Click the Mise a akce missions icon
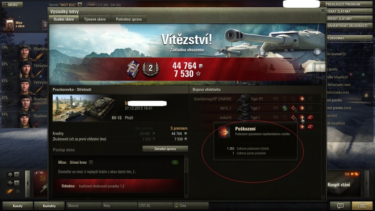This screenshot has width=375, height=211. click(x=10, y=24)
